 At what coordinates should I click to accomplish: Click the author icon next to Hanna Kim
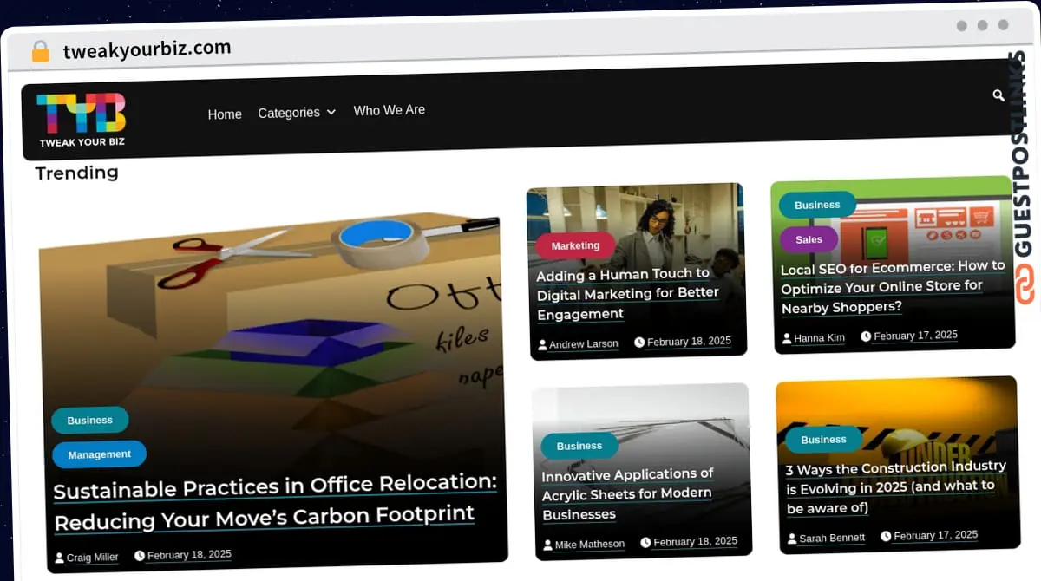tap(786, 338)
